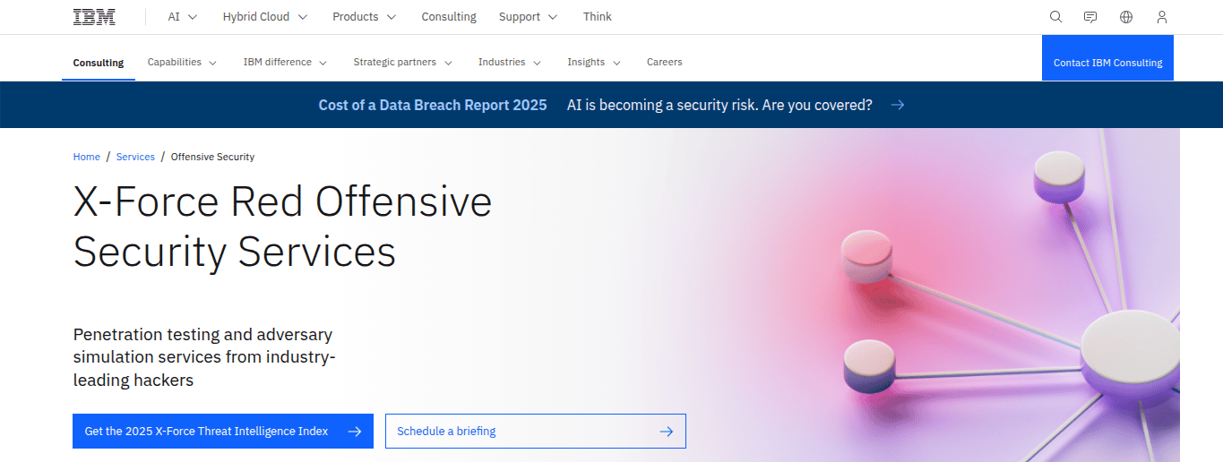Click Schedule a briefing button

tap(536, 432)
